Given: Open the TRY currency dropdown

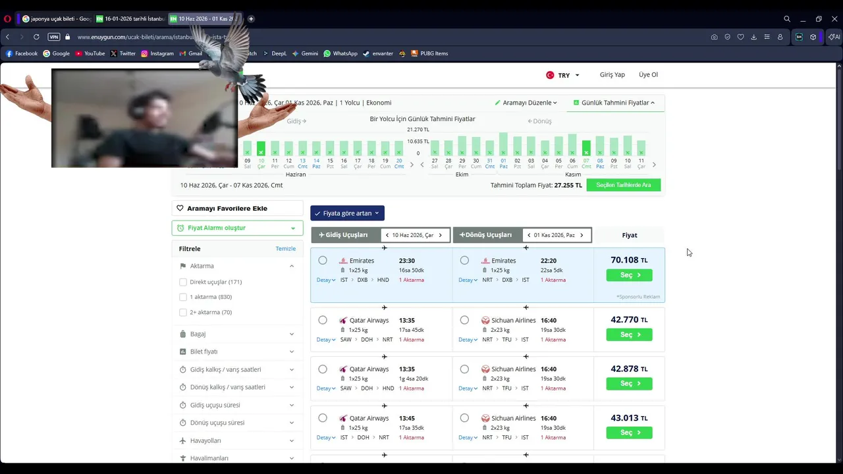Looking at the screenshot, I should [562, 75].
